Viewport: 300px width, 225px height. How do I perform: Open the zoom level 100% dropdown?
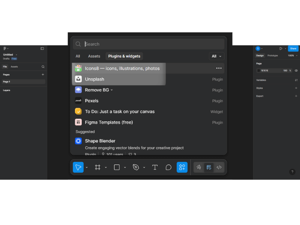pyautogui.click(x=293, y=55)
